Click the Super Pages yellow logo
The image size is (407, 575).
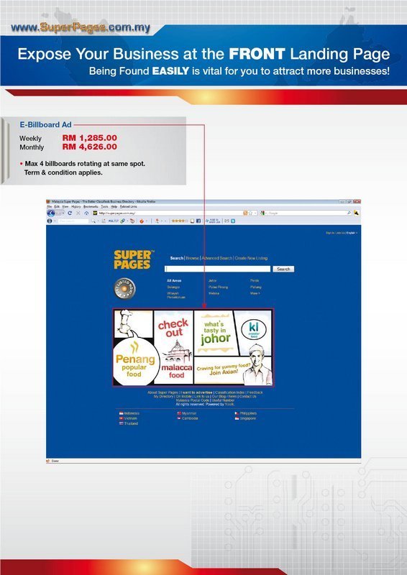pos(134,259)
